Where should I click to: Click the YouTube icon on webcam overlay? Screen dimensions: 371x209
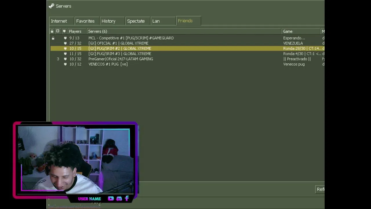coord(111,199)
